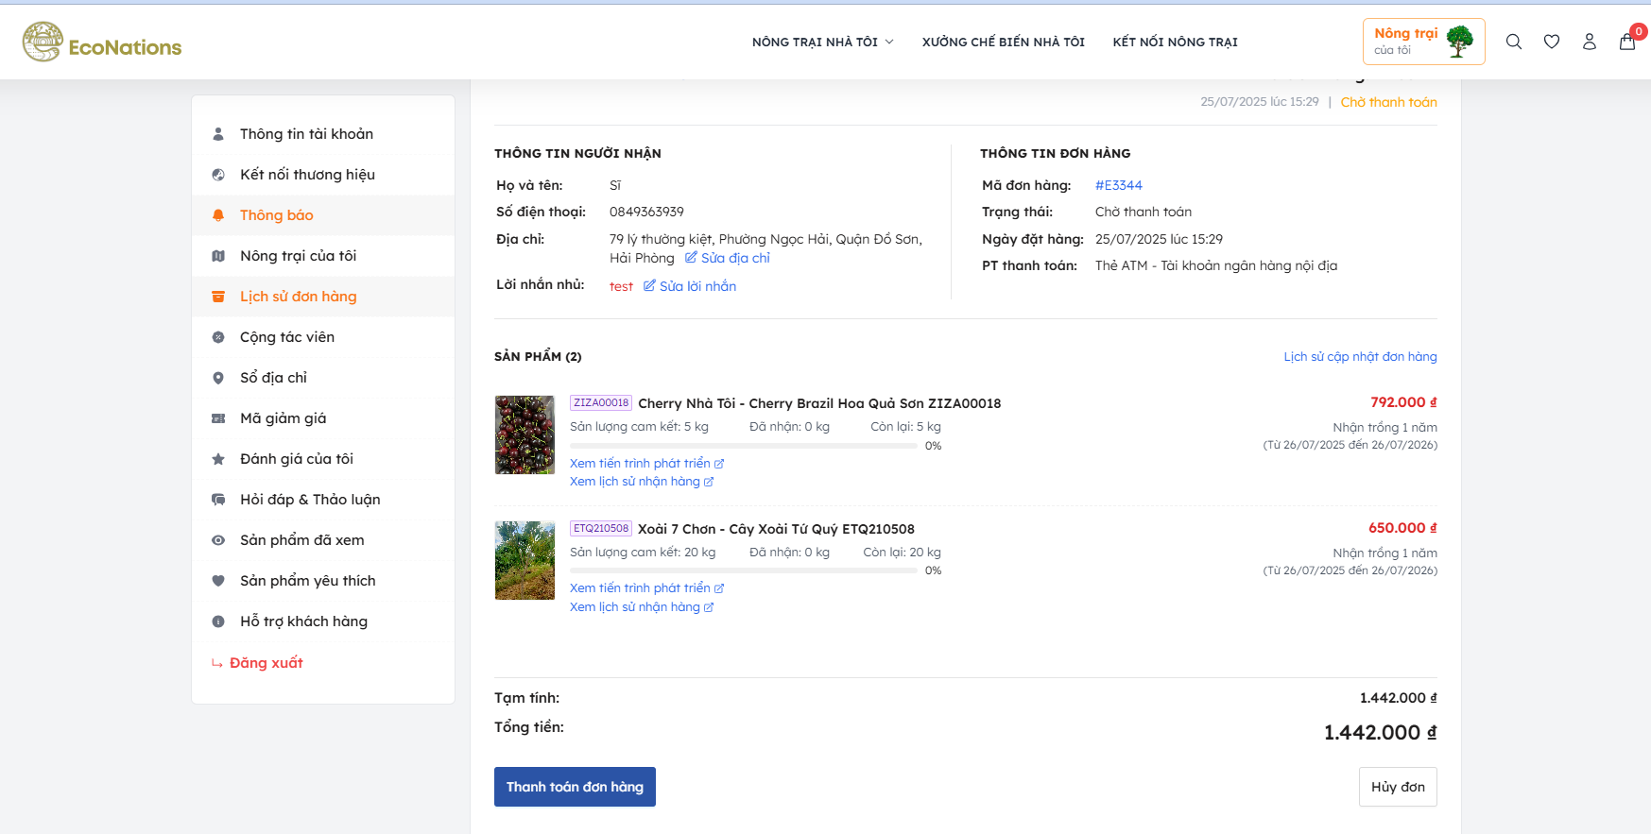Expand the Nông trại nhà tôi dropdown
Screen dimensions: 1651x834
[822, 43]
